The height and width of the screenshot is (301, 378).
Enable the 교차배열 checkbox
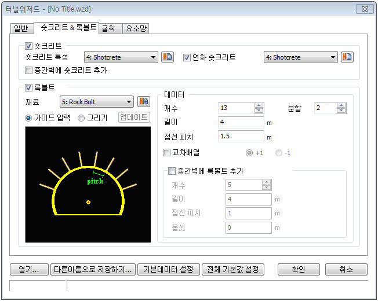tap(166, 153)
